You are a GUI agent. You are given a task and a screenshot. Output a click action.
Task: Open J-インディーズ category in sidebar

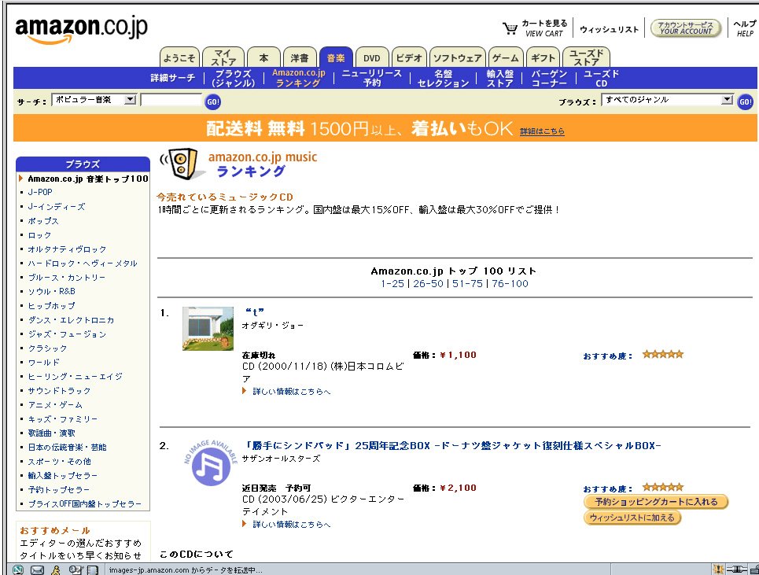point(56,207)
